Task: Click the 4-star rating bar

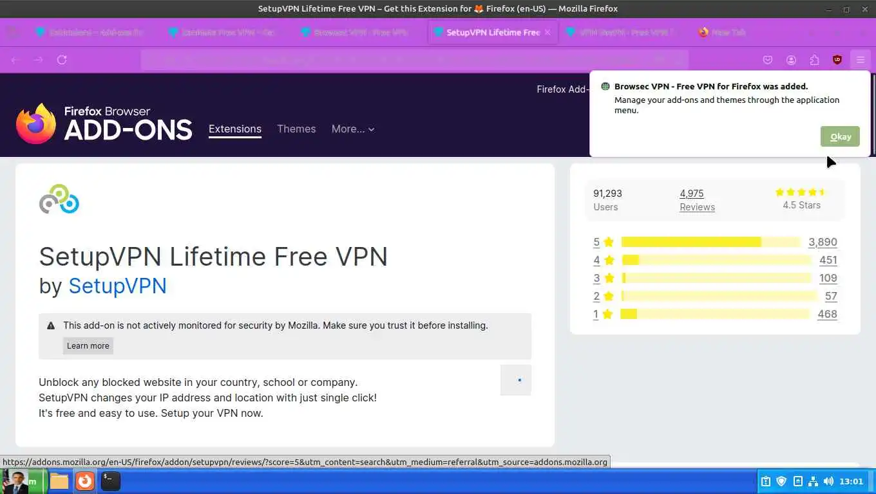Action: pyautogui.click(x=716, y=260)
